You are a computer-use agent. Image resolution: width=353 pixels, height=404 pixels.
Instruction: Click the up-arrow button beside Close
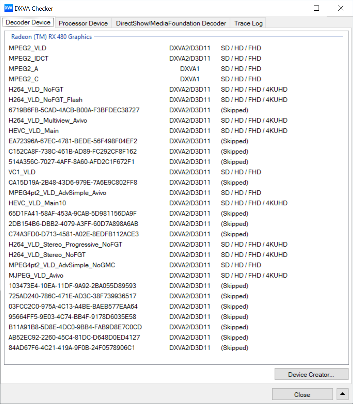[x=343, y=394]
